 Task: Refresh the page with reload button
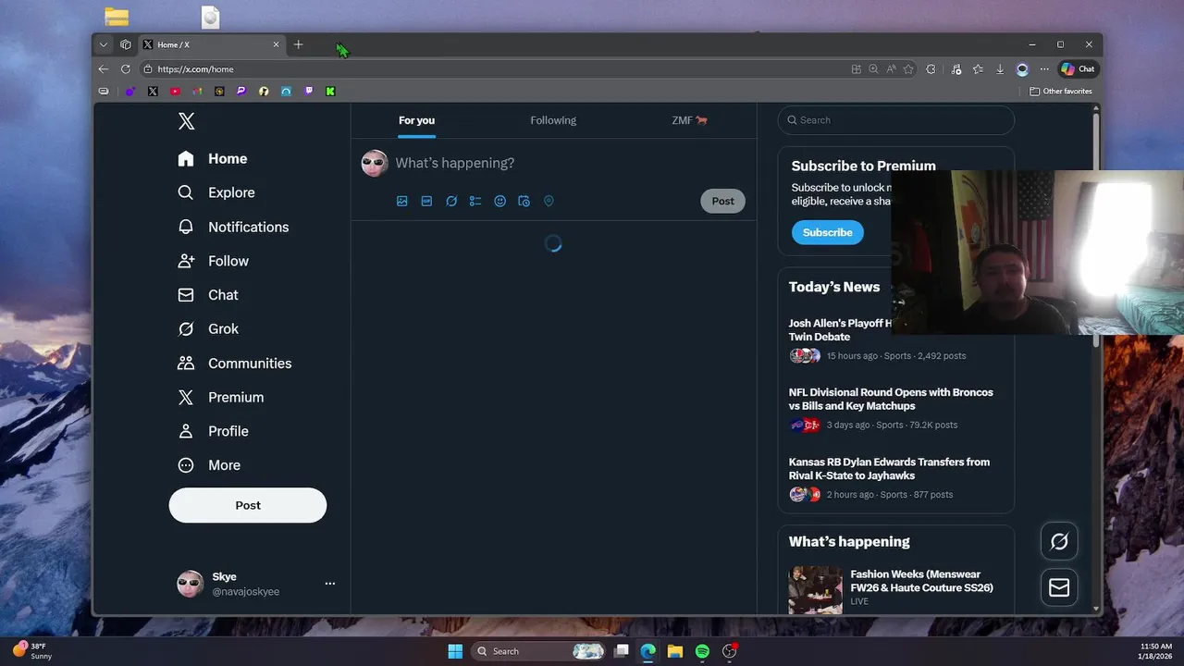tap(126, 69)
